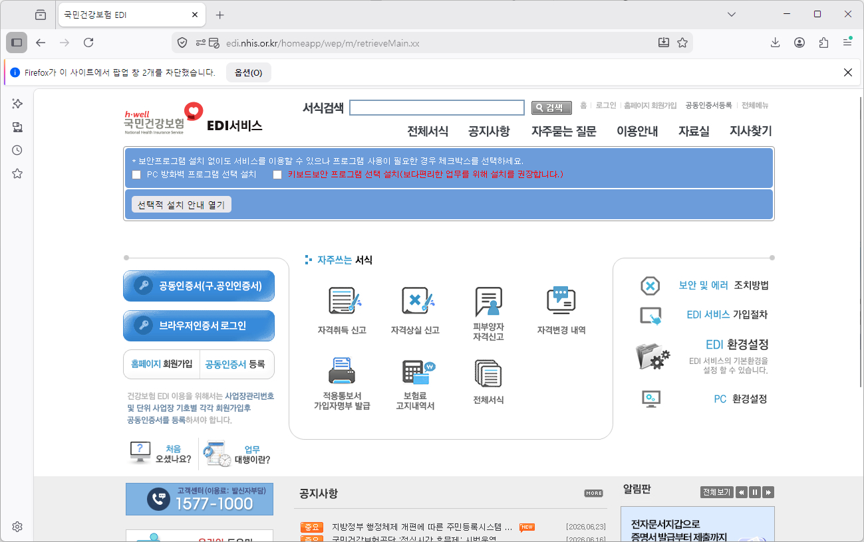864x542 pixels.
Task: Open 보험료 고지내역서 calculator icon
Action: pyautogui.click(x=418, y=372)
